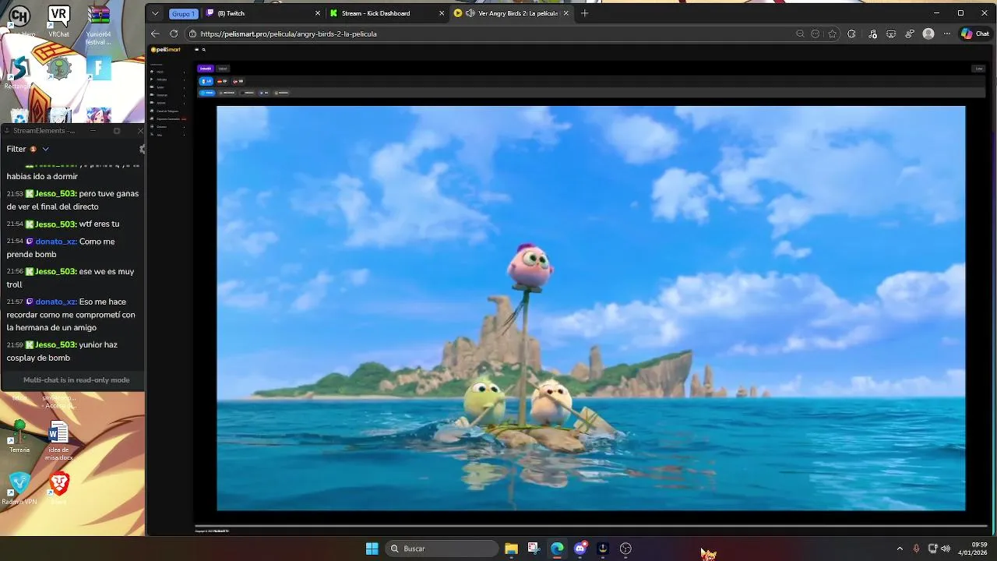The image size is (997, 561).
Task: Open the media control music icon
Action: (x=872, y=34)
